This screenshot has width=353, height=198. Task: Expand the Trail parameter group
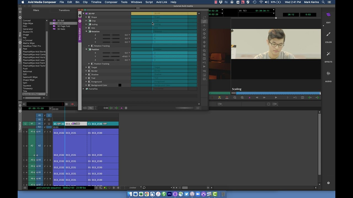point(86,78)
